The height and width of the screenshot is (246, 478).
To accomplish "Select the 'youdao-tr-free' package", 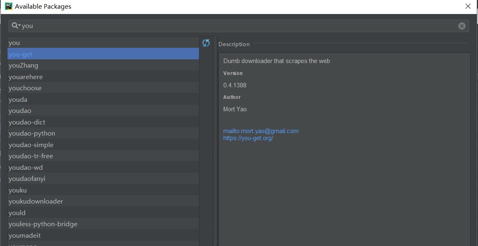I will (x=31, y=156).
